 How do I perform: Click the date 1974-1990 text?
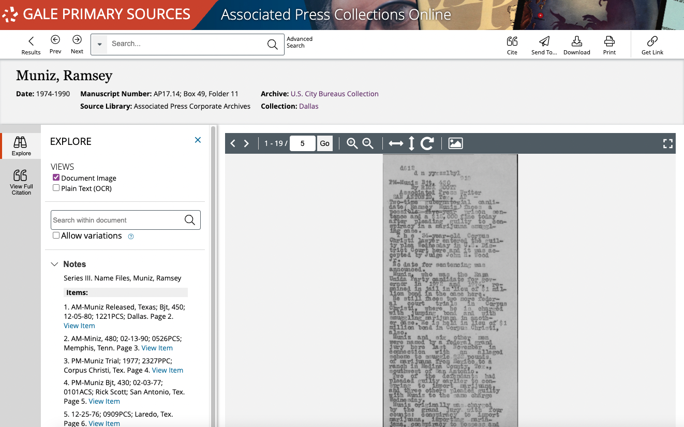[x=53, y=94]
